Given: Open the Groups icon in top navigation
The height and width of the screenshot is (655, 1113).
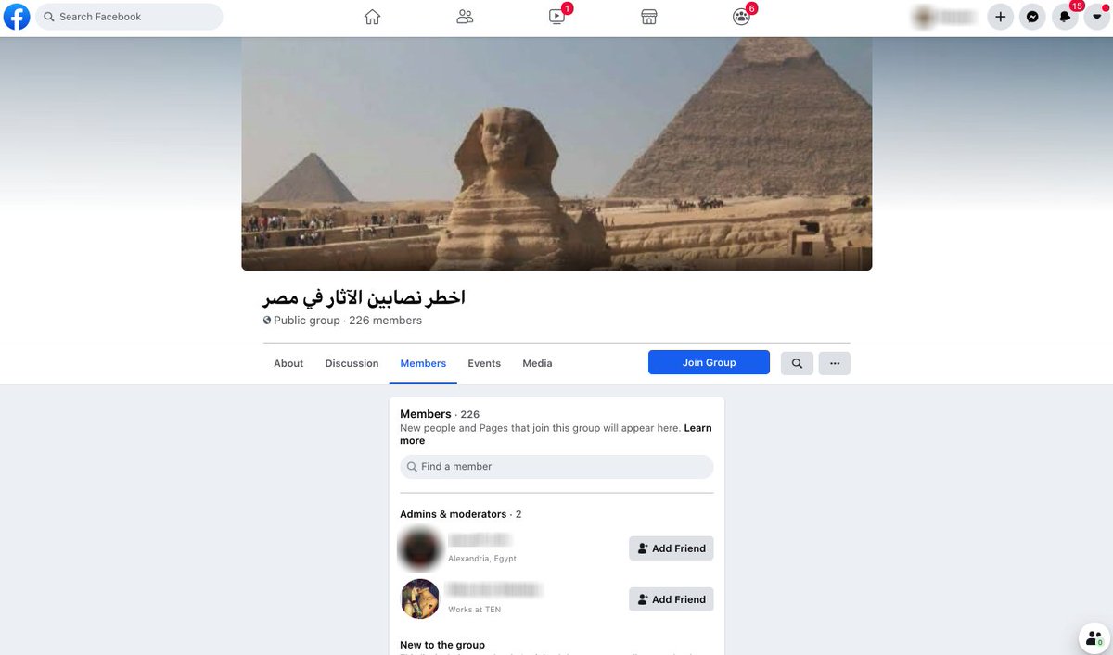Looking at the screenshot, I should (741, 17).
